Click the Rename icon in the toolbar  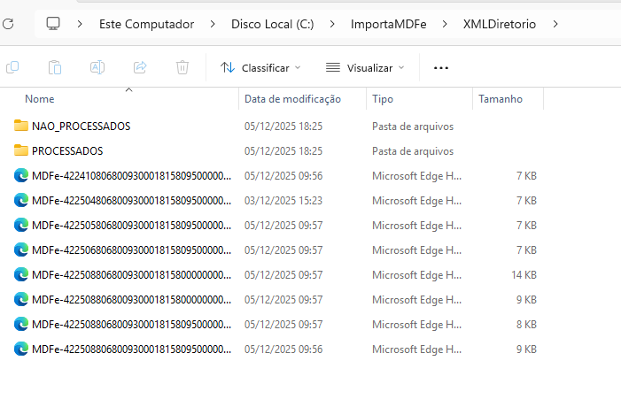click(x=97, y=67)
